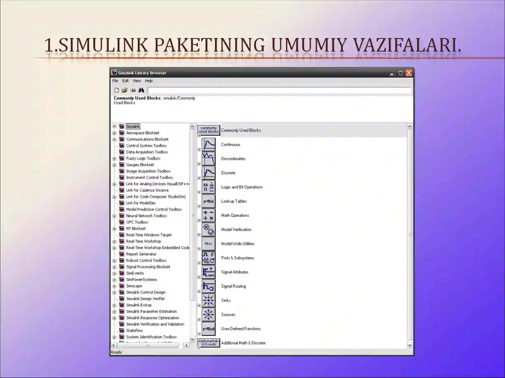Select Simscape in the tree

[x=134, y=286]
